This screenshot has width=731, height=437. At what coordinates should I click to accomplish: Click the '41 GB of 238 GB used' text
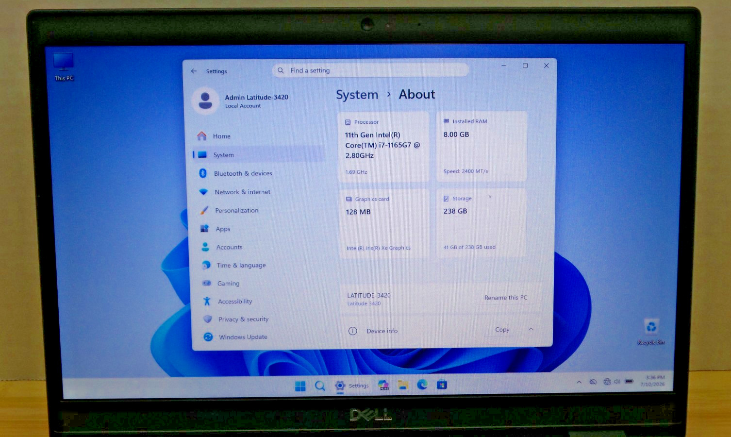[469, 247]
